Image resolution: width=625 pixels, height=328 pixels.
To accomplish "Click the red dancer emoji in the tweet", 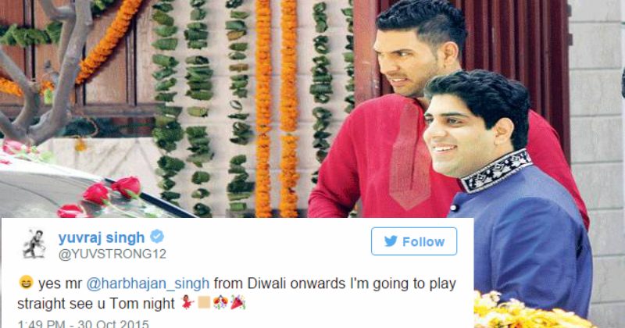I will click(x=187, y=302).
